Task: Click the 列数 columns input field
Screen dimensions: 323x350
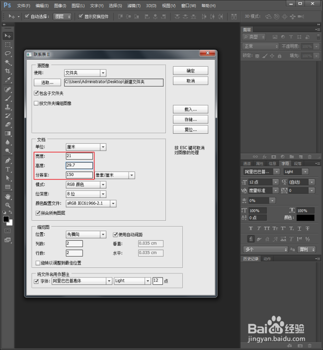Action: 74,244
